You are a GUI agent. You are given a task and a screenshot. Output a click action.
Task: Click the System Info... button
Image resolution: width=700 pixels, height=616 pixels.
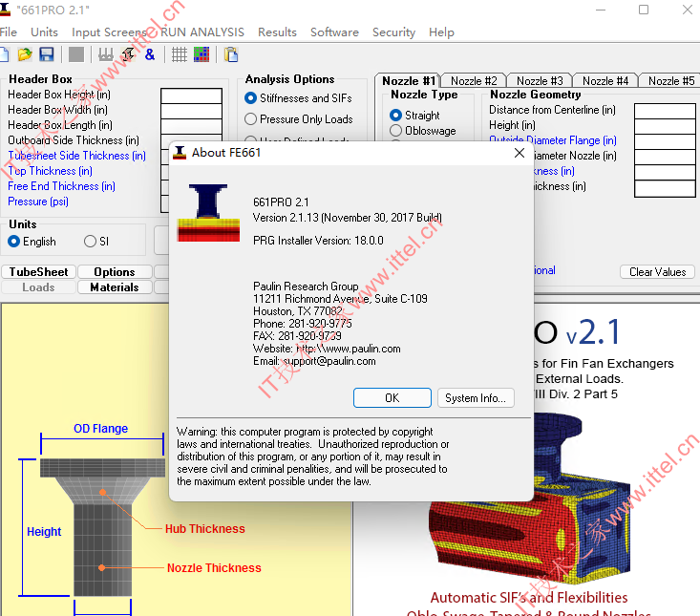pos(476,397)
